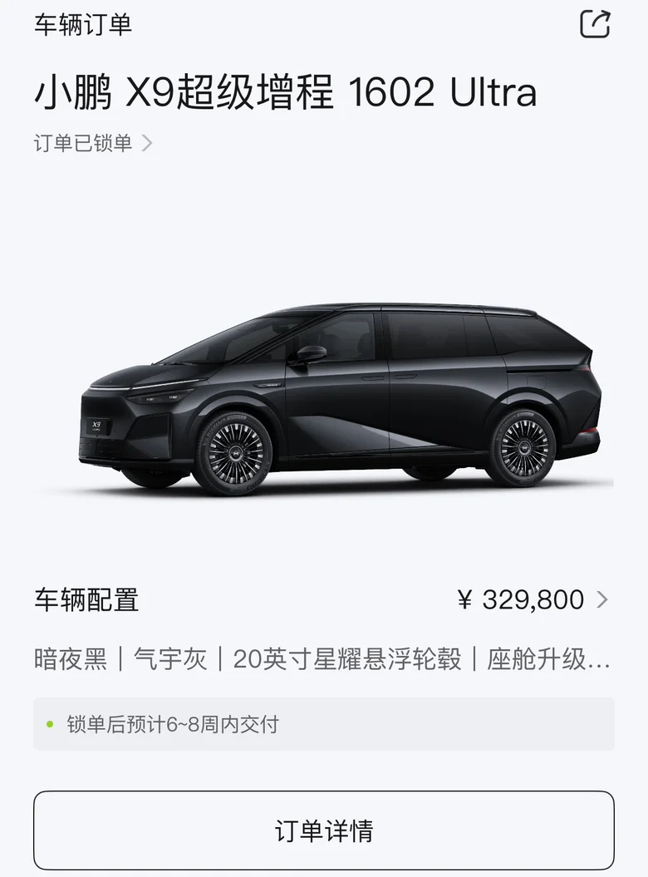Image resolution: width=648 pixels, height=877 pixels.
Task: Tap the share icon at top right
Action: (595, 24)
